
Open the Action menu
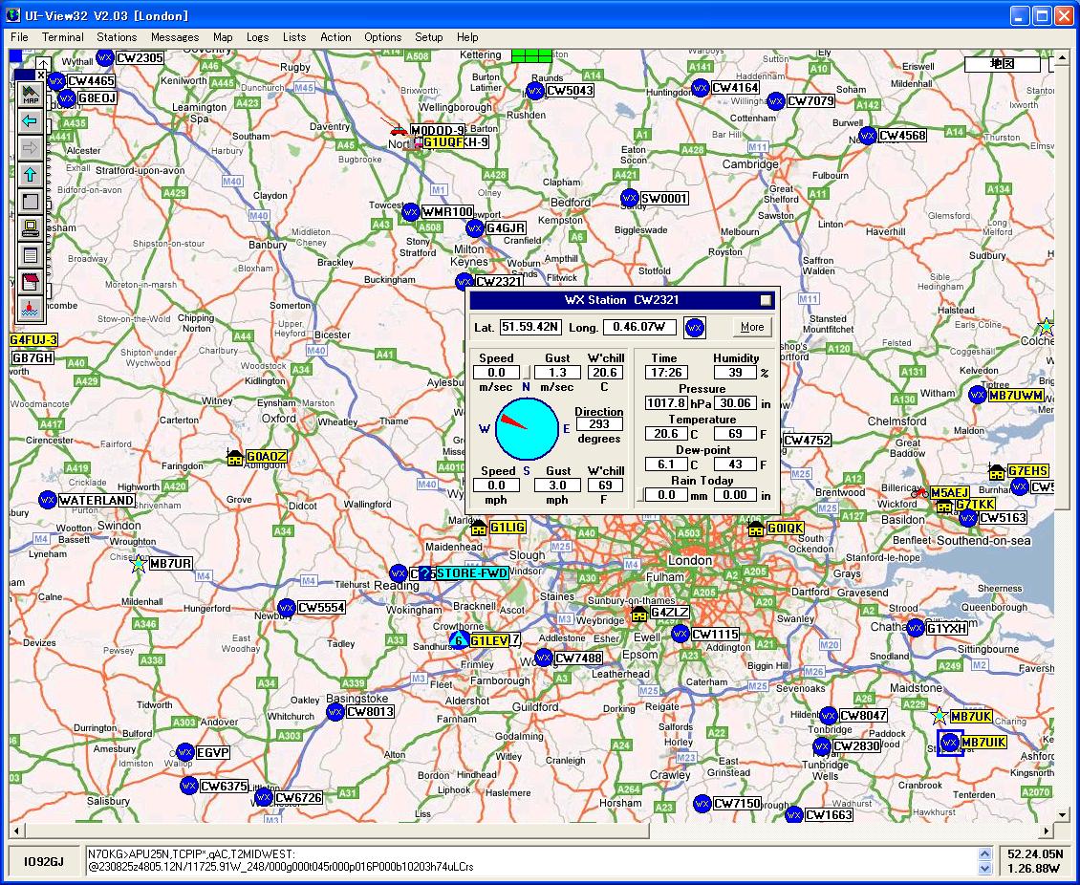(335, 37)
